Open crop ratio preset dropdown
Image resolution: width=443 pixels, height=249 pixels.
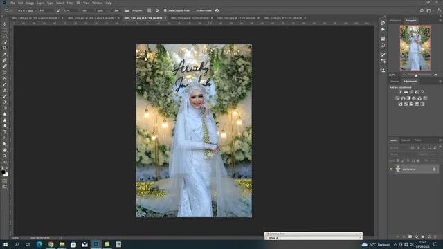click(x=26, y=10)
